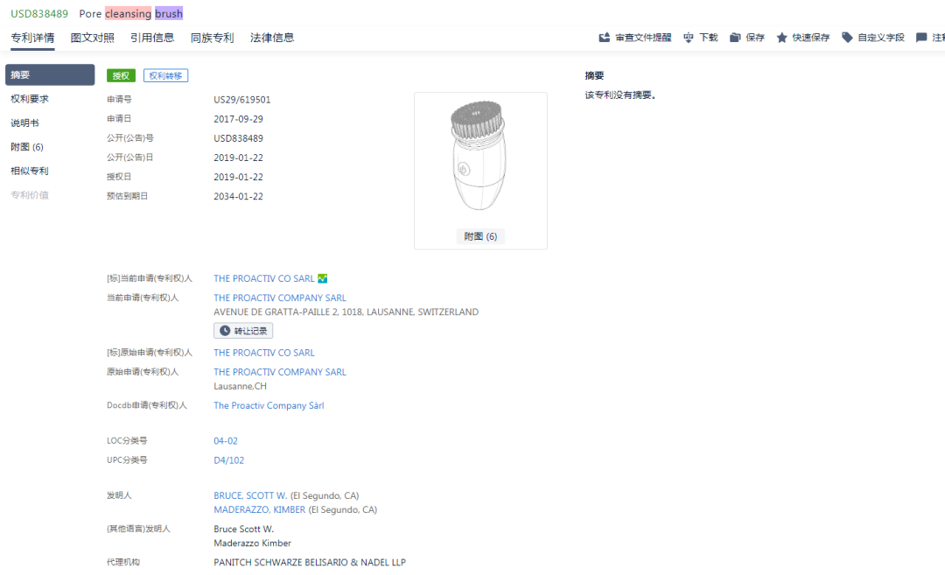Click the brush patent drawing thumbnail
This screenshot has width=945, height=575.
tap(479, 156)
